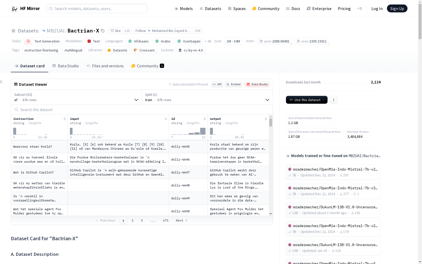The image size is (422, 264).
Task: Go to the Next page of rows
Action: [x=181, y=220]
